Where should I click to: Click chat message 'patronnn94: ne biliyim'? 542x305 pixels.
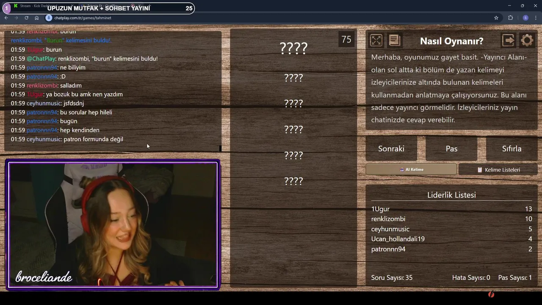point(48,67)
